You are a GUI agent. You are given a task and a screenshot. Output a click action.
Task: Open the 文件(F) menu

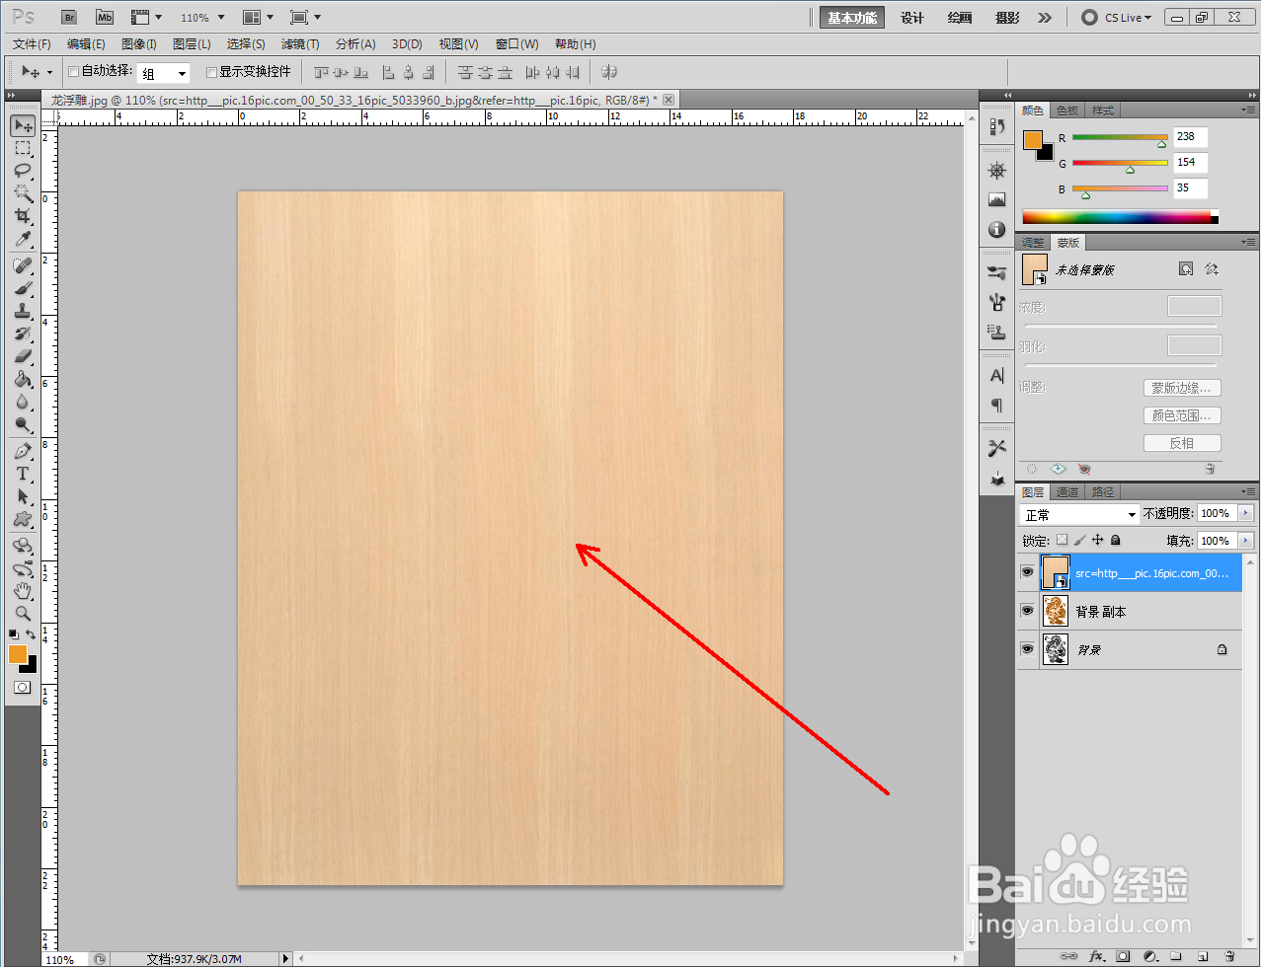point(33,44)
